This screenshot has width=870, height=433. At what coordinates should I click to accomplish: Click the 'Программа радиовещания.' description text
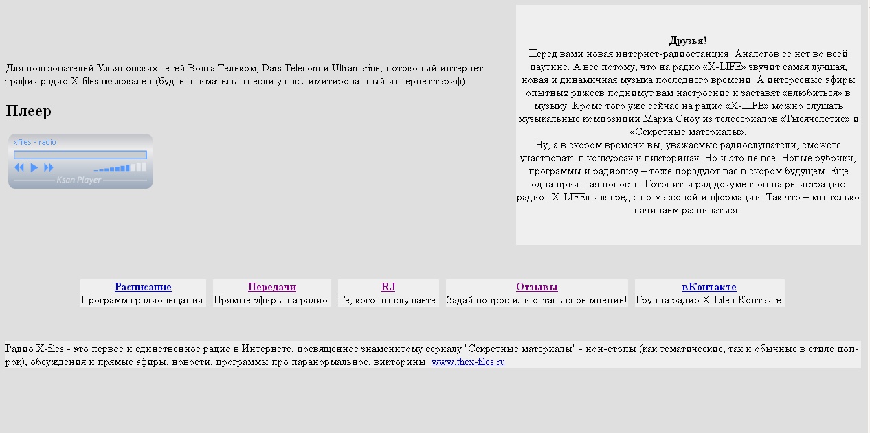143,300
